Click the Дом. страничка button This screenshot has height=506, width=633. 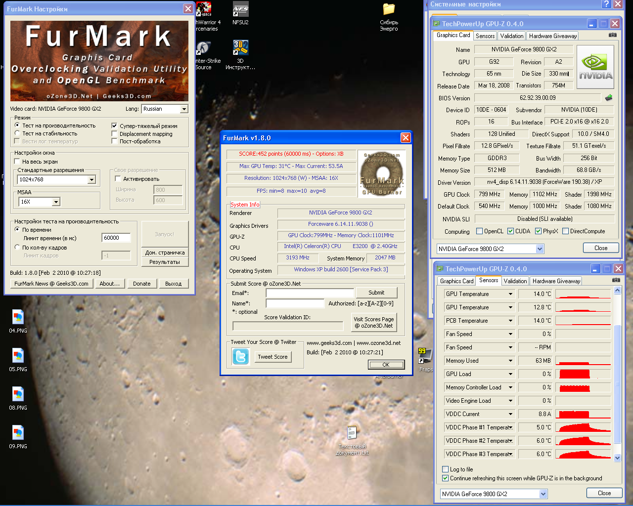coord(165,253)
